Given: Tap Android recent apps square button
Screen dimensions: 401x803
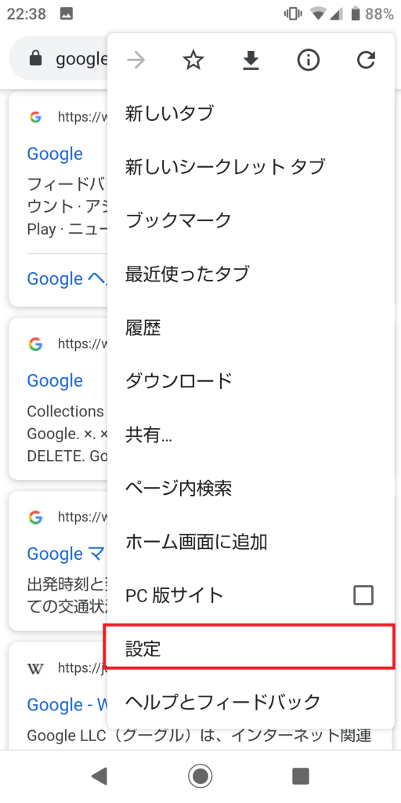Looking at the screenshot, I should (x=300, y=776).
